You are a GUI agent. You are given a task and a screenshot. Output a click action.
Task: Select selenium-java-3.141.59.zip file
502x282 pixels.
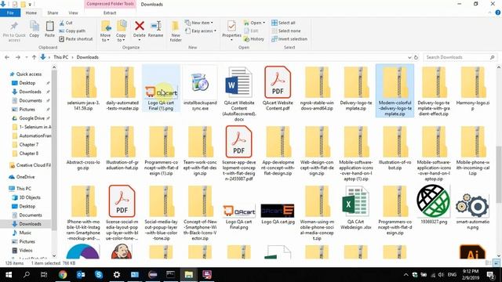click(x=83, y=89)
